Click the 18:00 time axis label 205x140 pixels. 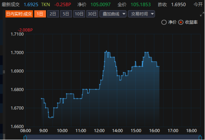[192, 131]
